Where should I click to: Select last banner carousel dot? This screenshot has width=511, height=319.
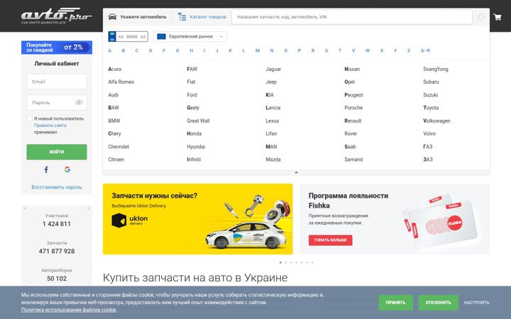pyautogui.click(x=312, y=262)
